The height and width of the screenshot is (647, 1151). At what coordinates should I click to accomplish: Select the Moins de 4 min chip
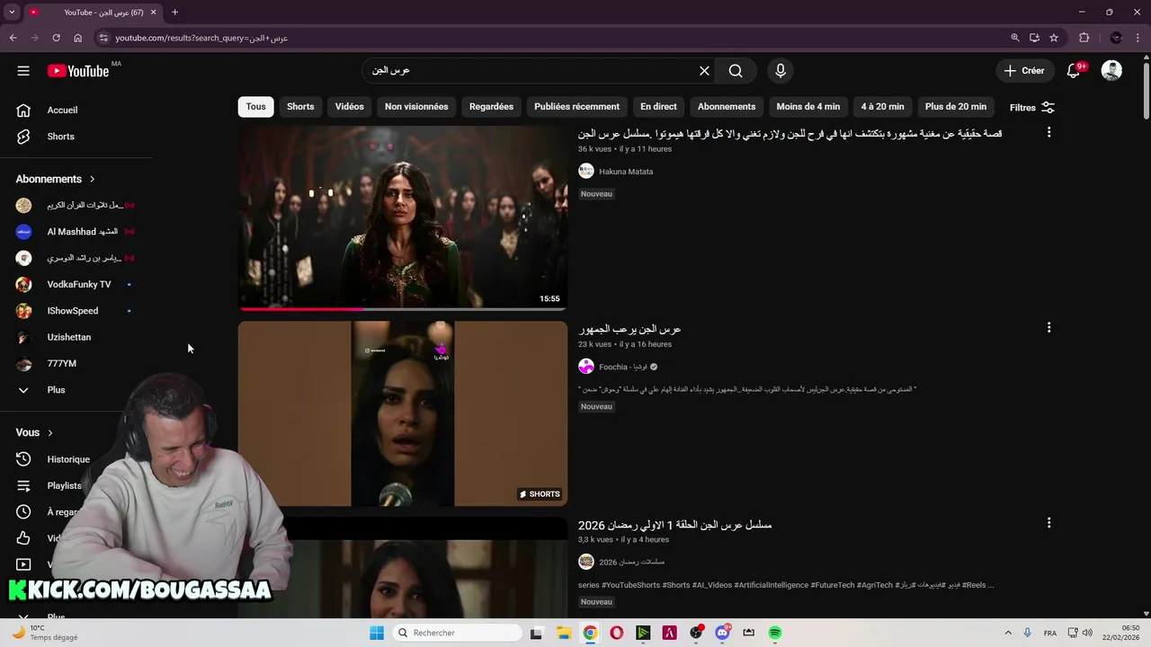(x=808, y=107)
